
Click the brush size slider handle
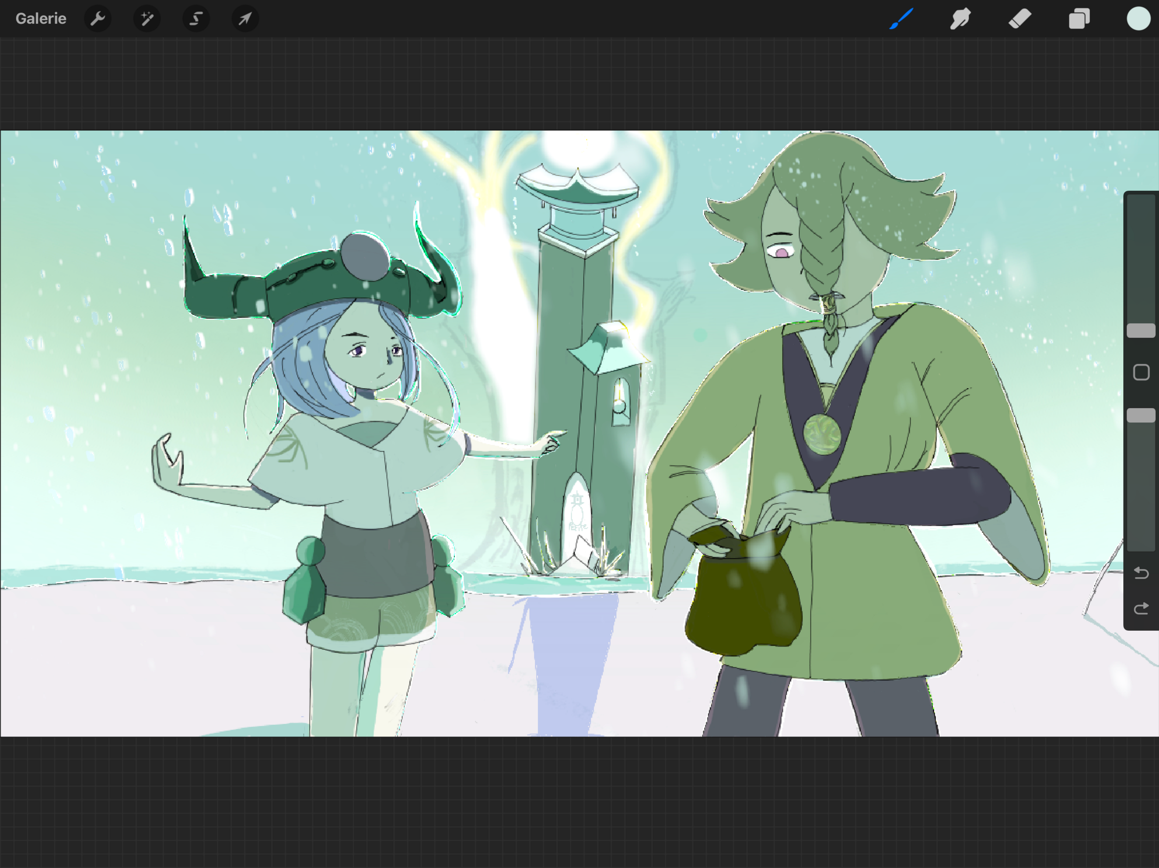(1140, 330)
